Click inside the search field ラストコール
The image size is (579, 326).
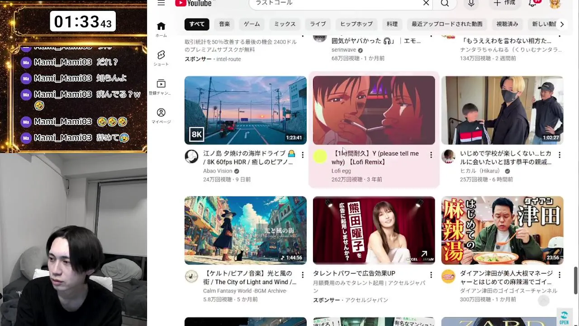335,3
